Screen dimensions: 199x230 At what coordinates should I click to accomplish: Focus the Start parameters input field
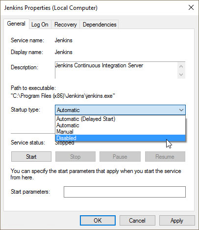pos(124,192)
